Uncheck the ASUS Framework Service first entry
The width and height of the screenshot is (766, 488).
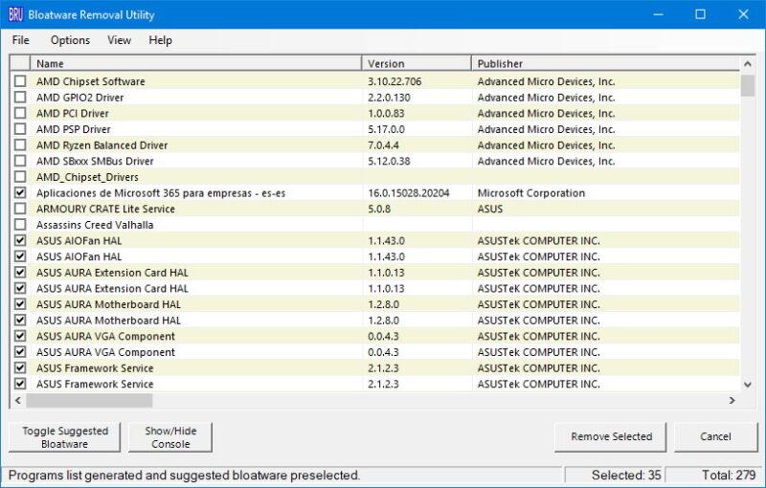point(20,368)
